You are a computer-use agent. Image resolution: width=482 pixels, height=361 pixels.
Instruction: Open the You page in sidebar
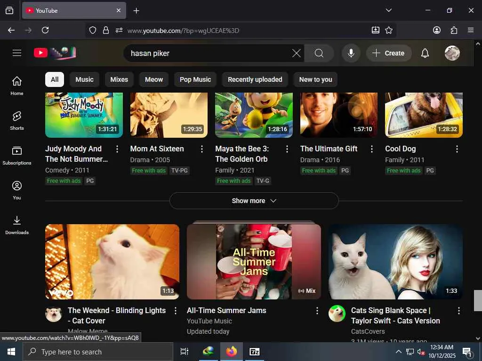point(17,190)
